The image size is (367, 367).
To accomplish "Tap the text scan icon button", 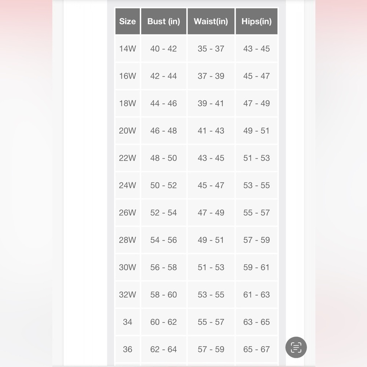I will click(x=296, y=347).
